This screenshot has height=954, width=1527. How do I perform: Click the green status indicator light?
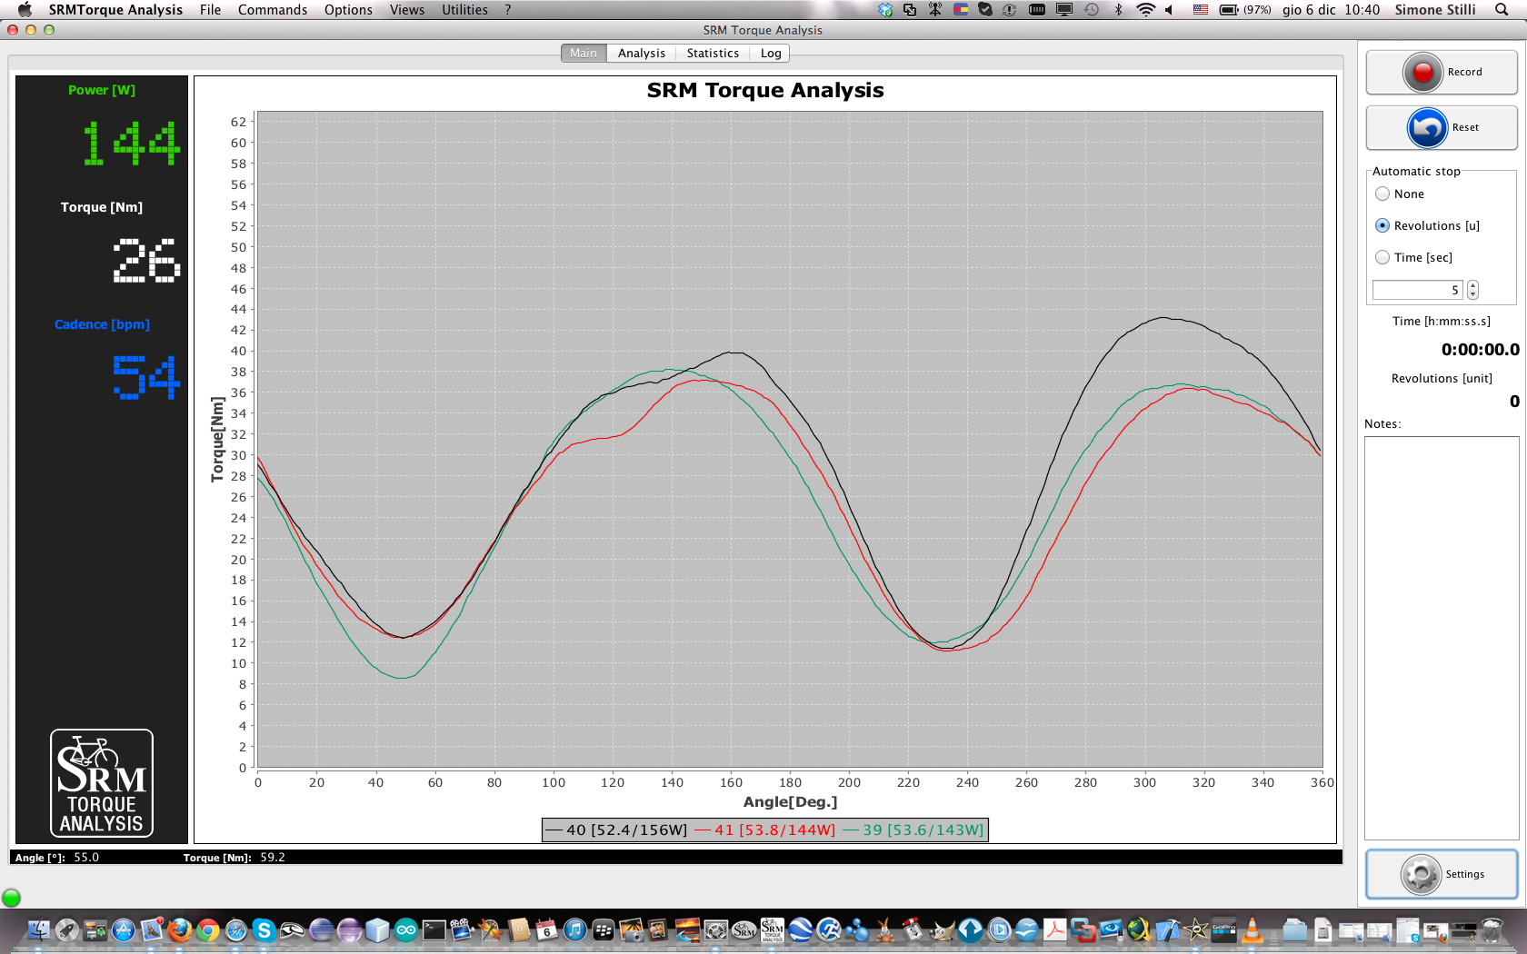point(11,898)
